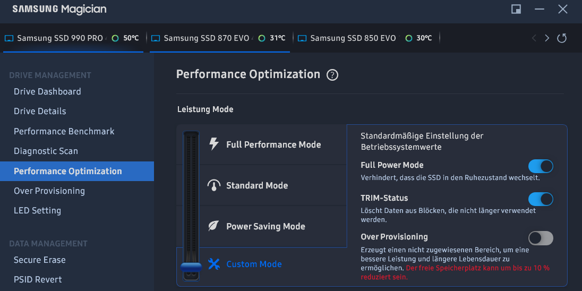Go to previous drive with left arrow
The image size is (582, 291).
[x=534, y=38]
